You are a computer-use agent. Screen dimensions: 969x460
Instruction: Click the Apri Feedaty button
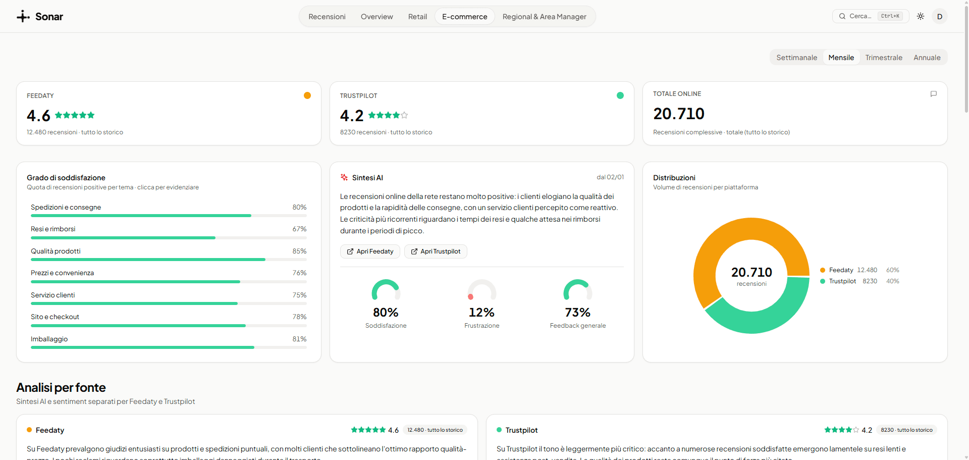pyautogui.click(x=370, y=251)
